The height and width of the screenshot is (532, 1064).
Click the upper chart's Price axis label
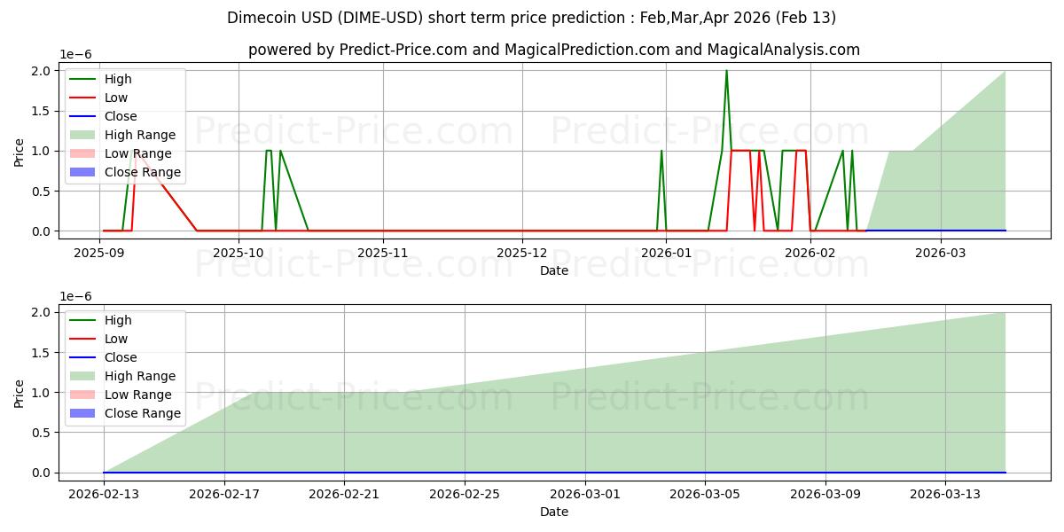pyautogui.click(x=20, y=151)
